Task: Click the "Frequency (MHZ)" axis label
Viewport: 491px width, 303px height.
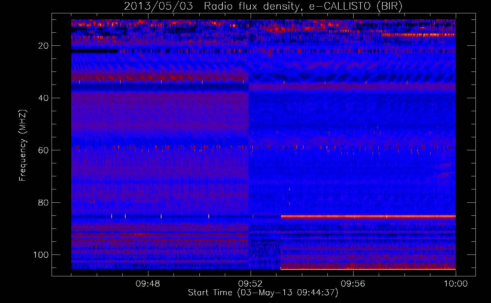Action: tap(23, 145)
